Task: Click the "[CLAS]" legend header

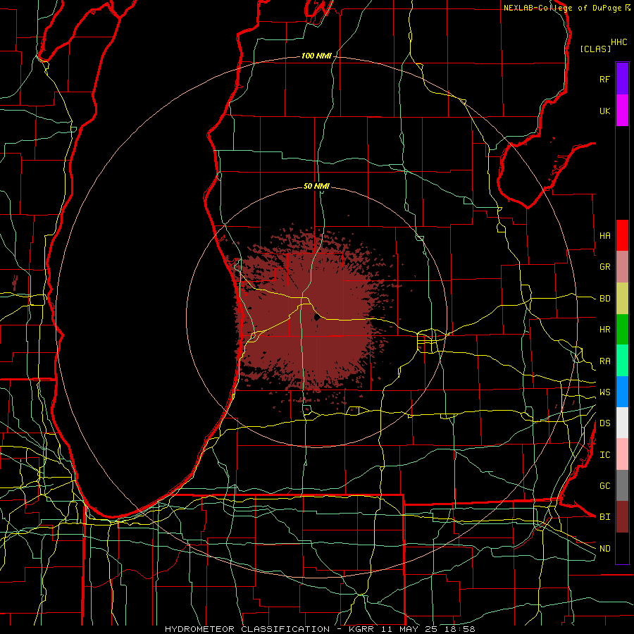Action: [595, 49]
